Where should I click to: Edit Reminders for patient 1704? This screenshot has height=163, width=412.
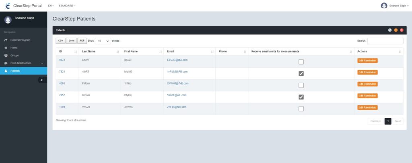click(x=367, y=108)
